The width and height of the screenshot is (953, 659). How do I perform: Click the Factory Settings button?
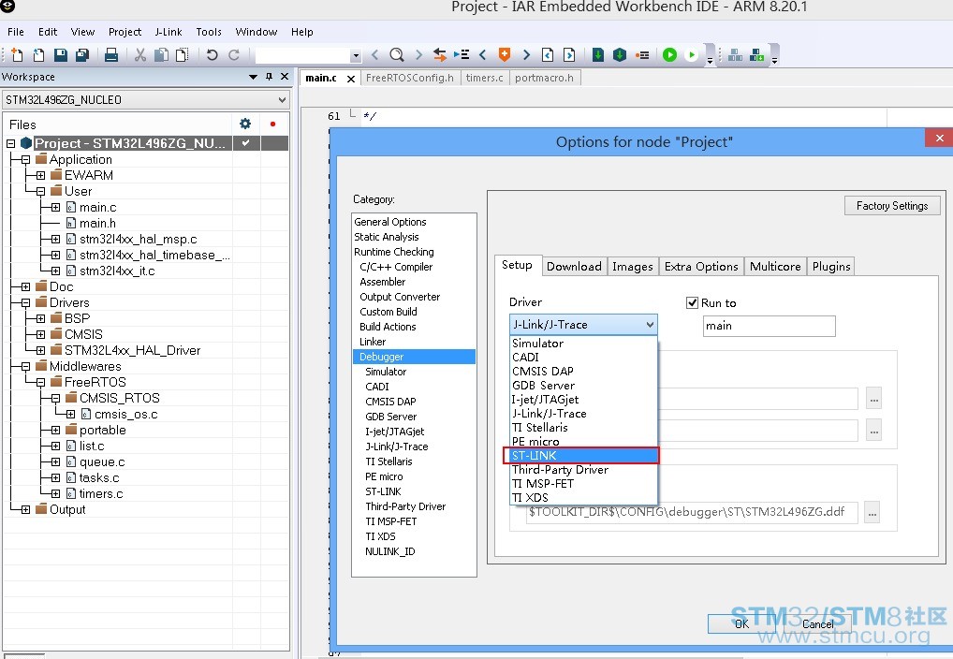click(892, 206)
